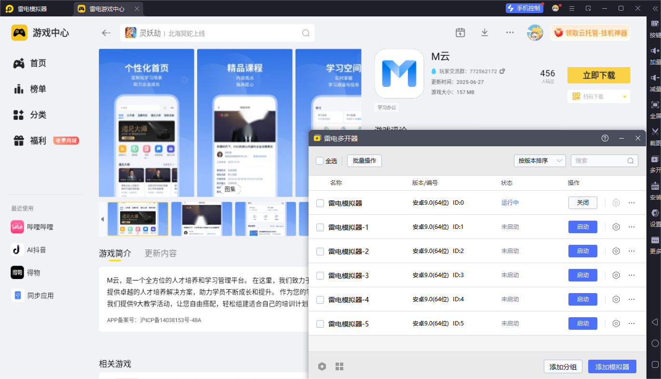Click the help question mark icon
The image size is (661, 379).
click(x=605, y=139)
